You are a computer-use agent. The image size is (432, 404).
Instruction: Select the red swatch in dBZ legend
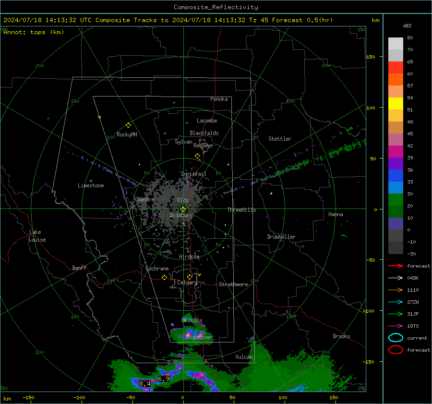[396, 68]
